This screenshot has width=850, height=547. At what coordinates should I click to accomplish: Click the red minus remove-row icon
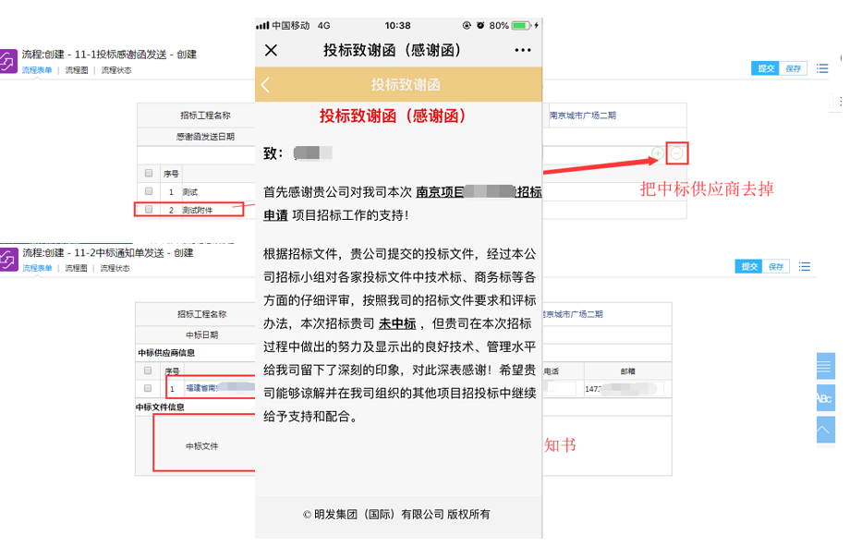(676, 153)
